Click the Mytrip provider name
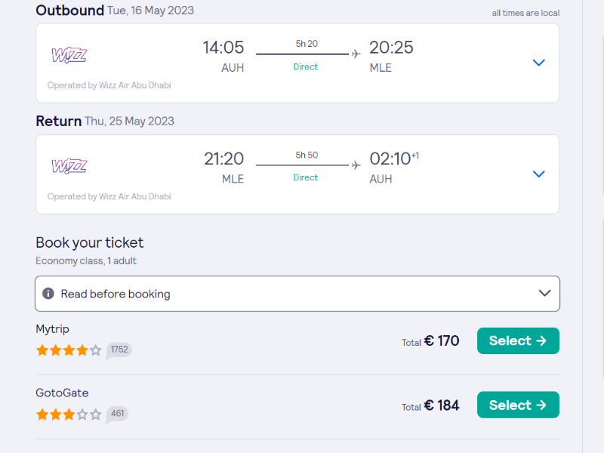 coord(52,329)
